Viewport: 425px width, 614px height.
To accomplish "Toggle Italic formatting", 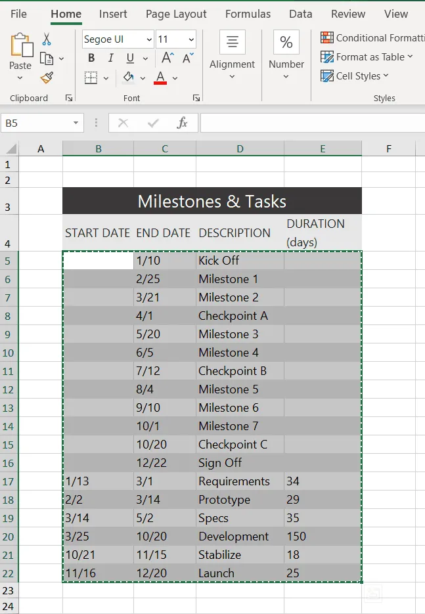I will pos(110,58).
